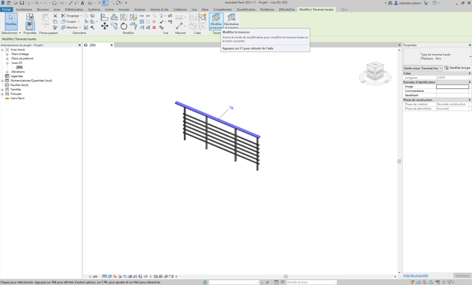472x285 pixels.
Task: Click the Couper geometry tool
Action: point(69,21)
